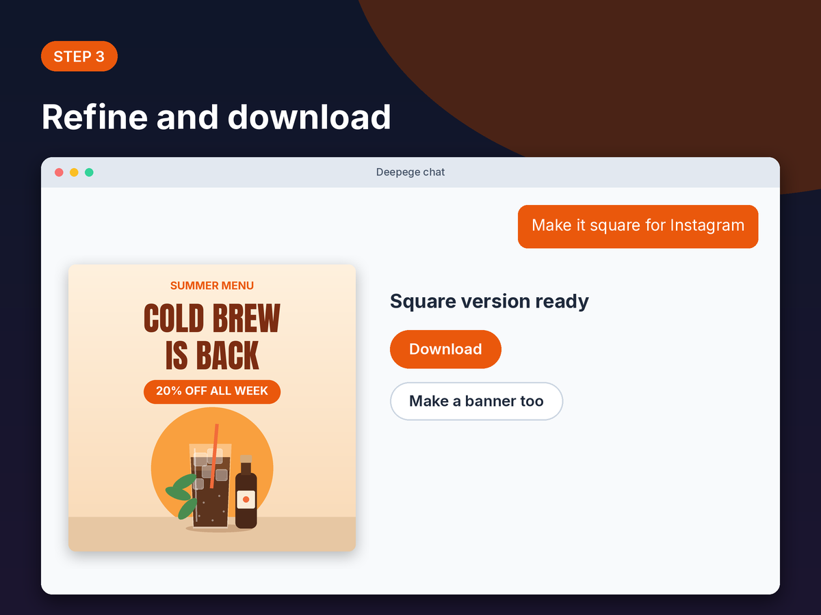This screenshot has height=615, width=821.
Task: Click the Deepege chat window title
Action: click(x=410, y=172)
